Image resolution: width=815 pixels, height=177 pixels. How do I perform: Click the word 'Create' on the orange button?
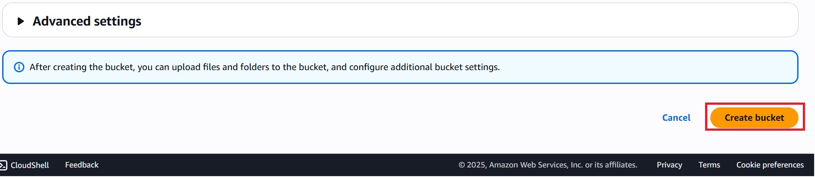point(739,118)
